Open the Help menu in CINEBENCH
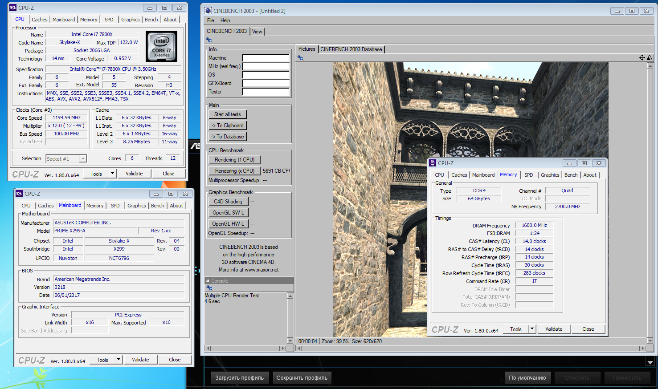 [x=225, y=20]
